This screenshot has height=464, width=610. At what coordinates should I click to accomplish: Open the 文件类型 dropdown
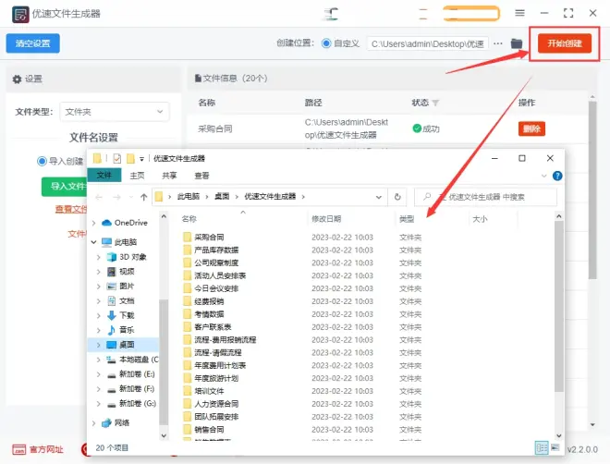point(115,112)
